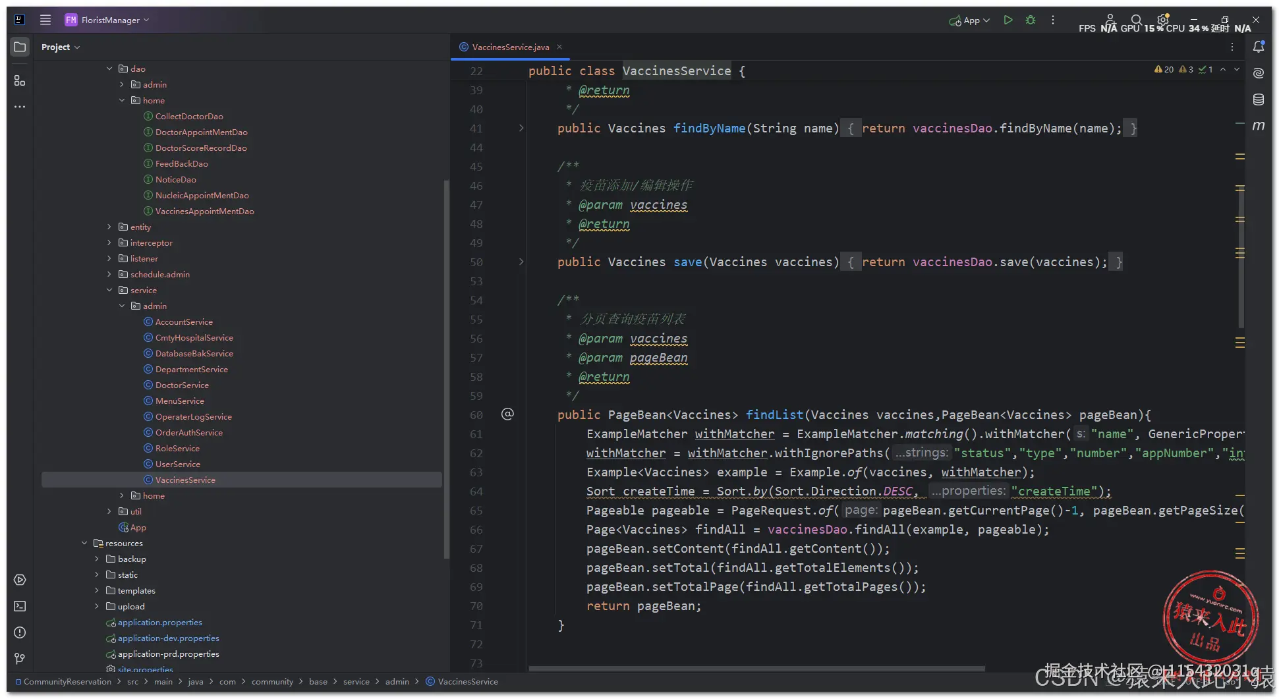This screenshot has width=1279, height=699.
Task: Open the Problems tool window
Action: pos(20,632)
